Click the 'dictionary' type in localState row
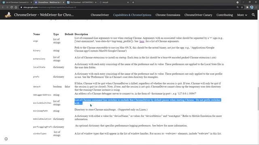259x145 pixels. pyautogui.click(x=58, y=67)
